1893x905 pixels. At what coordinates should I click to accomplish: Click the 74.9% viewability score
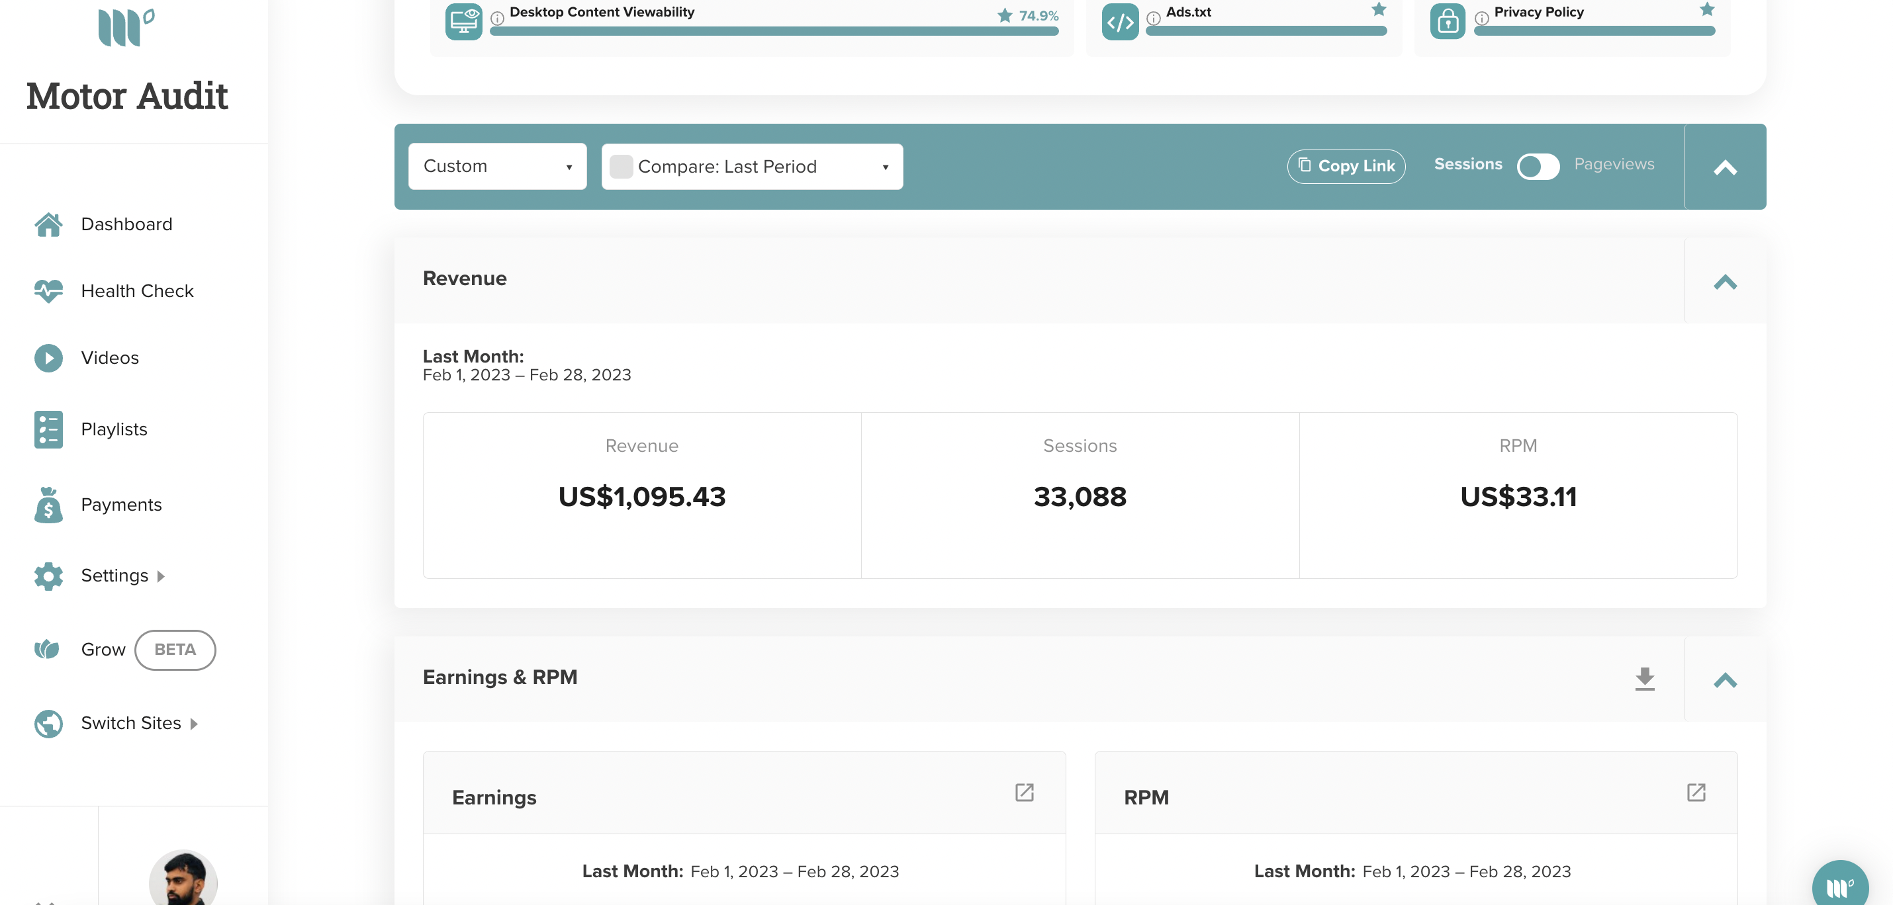point(1039,15)
